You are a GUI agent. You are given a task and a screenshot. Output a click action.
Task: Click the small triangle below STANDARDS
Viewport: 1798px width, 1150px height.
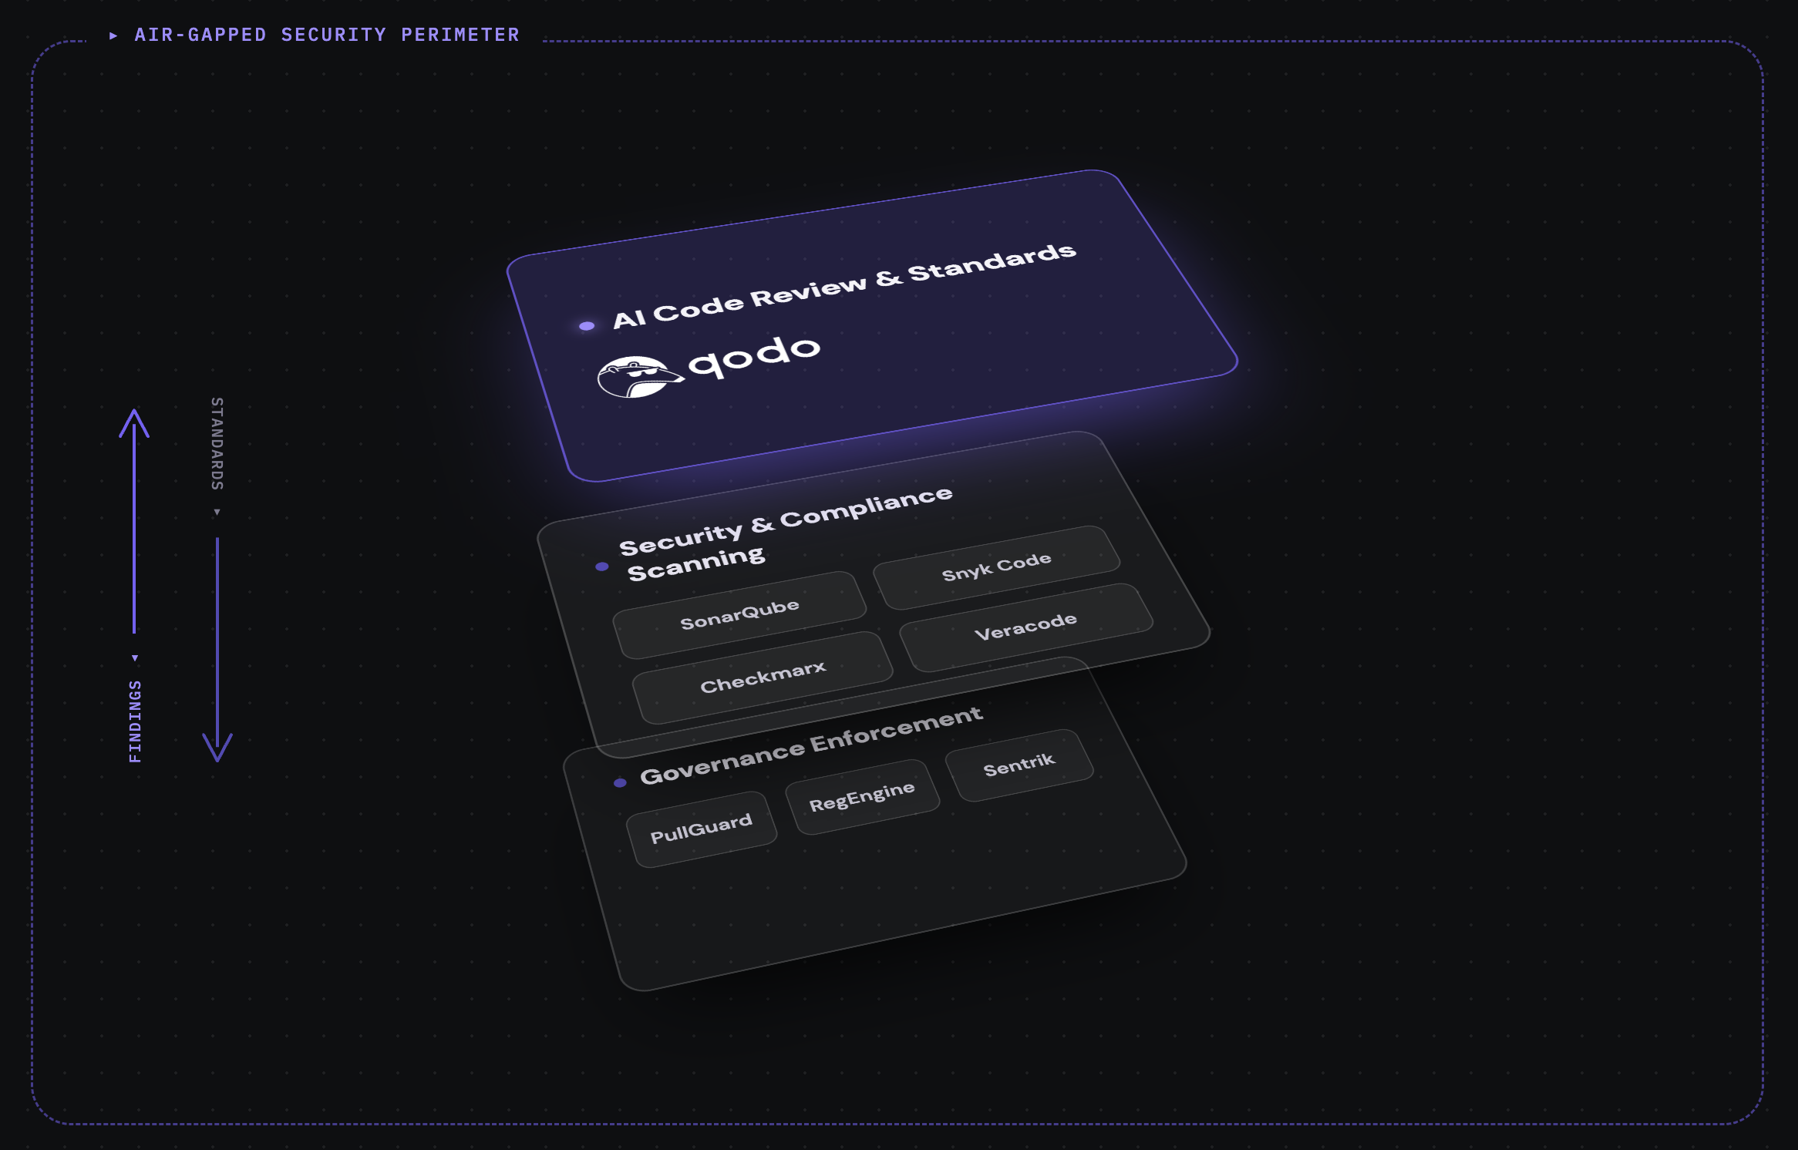click(x=217, y=512)
